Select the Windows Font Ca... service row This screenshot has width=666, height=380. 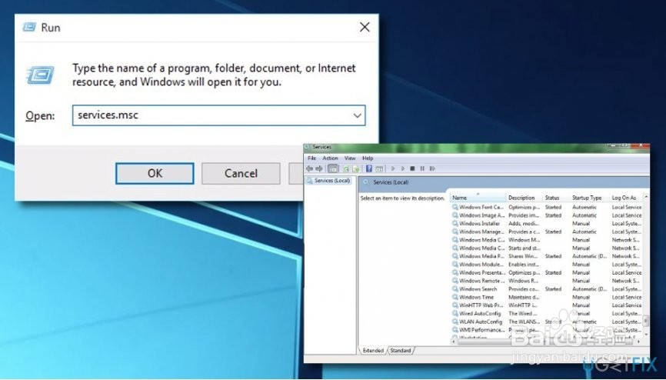547,208
